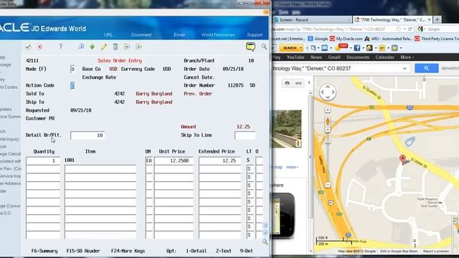Collapse the Maps side panel with the arrow
Image resolution: width=459 pixels, height=258 pixels.
tap(309, 83)
